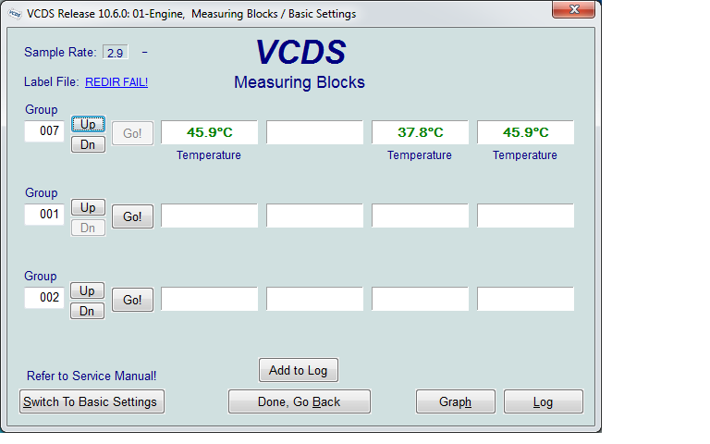Viewport: 710px width, 444px height.
Task: Select the last 45.9°C value in group 007
Action: [525, 132]
